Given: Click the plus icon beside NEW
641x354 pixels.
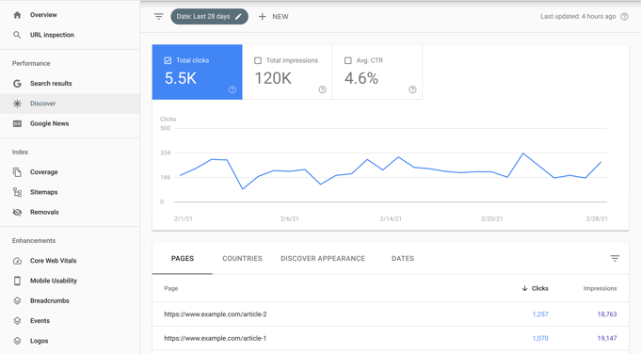Looking at the screenshot, I should 263,17.
